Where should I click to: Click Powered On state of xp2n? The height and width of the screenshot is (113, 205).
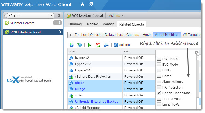coord(133,95)
